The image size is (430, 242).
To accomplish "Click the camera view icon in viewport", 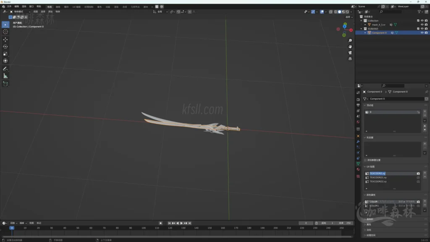I will point(350,53).
